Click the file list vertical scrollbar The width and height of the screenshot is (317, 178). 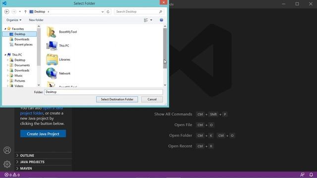tap(165, 48)
